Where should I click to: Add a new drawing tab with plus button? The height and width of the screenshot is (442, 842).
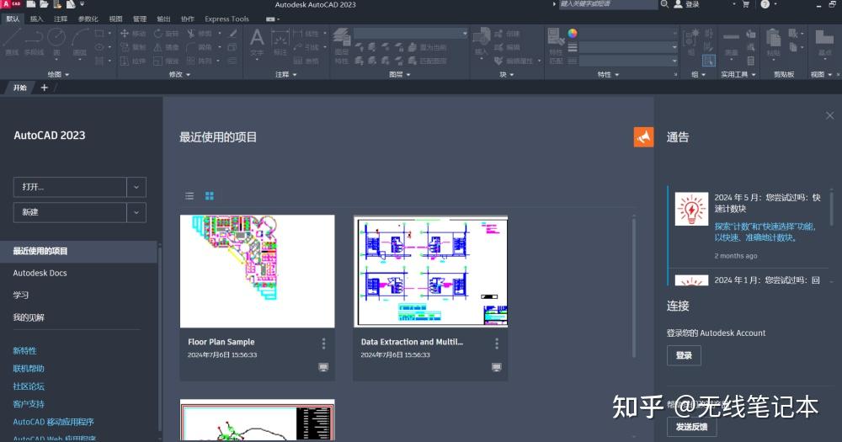[44, 88]
